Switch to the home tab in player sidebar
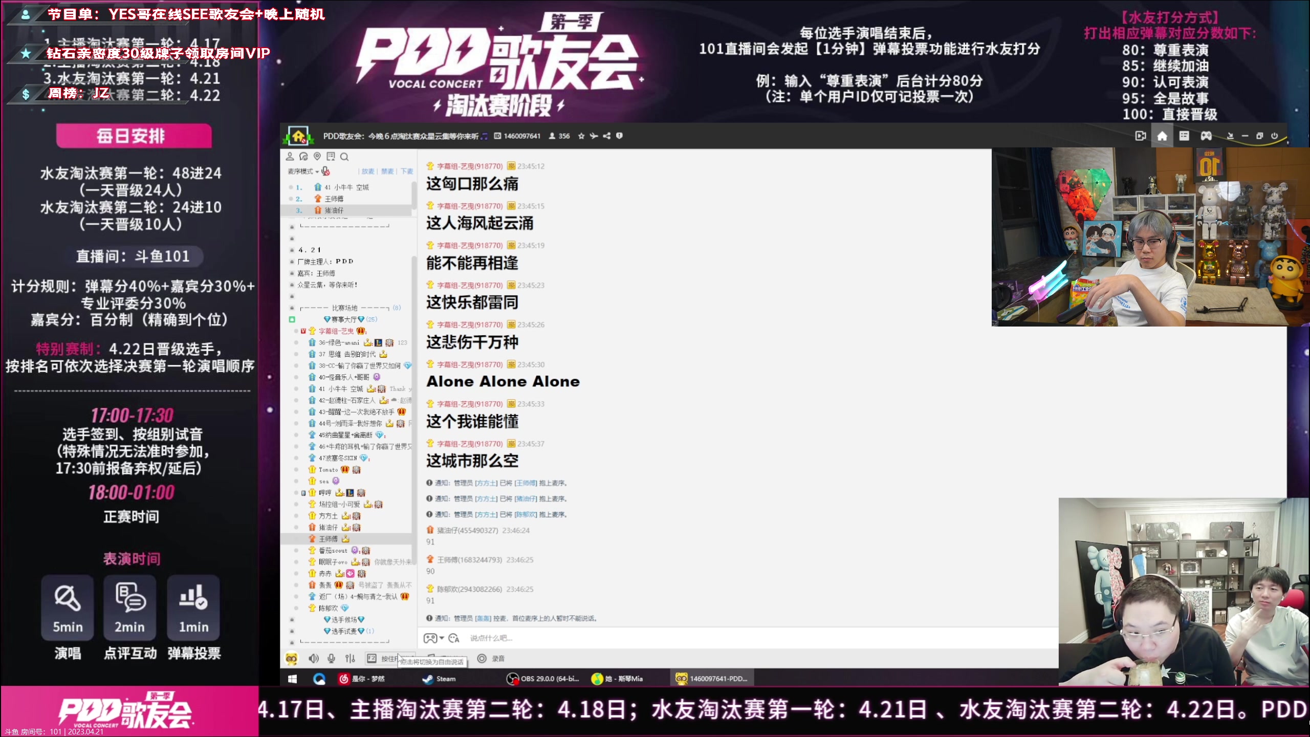The image size is (1310, 737). (x=1163, y=135)
